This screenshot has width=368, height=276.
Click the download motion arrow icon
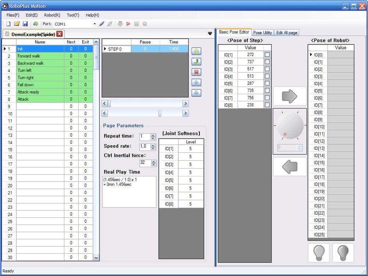coord(120,24)
